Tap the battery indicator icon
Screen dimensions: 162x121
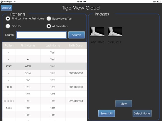pos(159,1)
